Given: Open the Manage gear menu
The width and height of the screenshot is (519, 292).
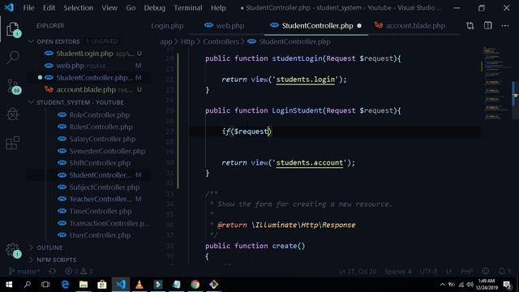Looking at the screenshot, I should click(x=13, y=250).
